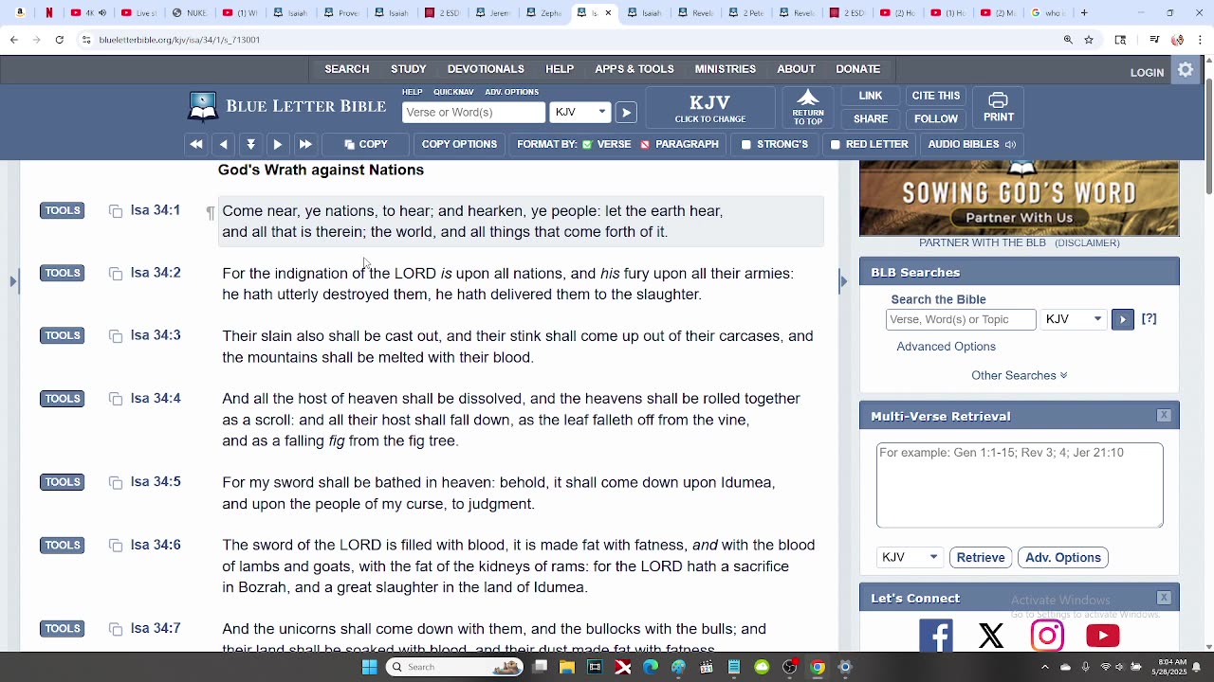Enable Paragraph format option
The image size is (1214, 682).
[x=645, y=145]
